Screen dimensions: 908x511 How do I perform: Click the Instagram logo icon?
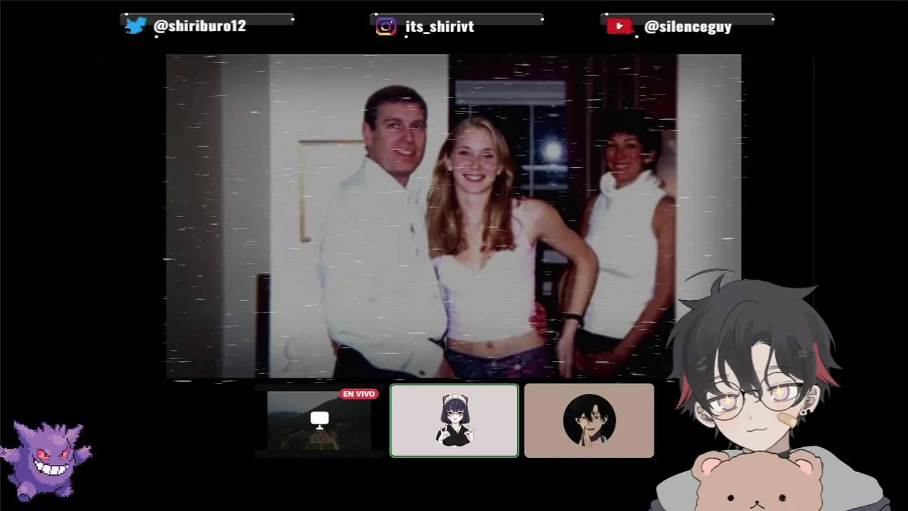pyautogui.click(x=386, y=26)
